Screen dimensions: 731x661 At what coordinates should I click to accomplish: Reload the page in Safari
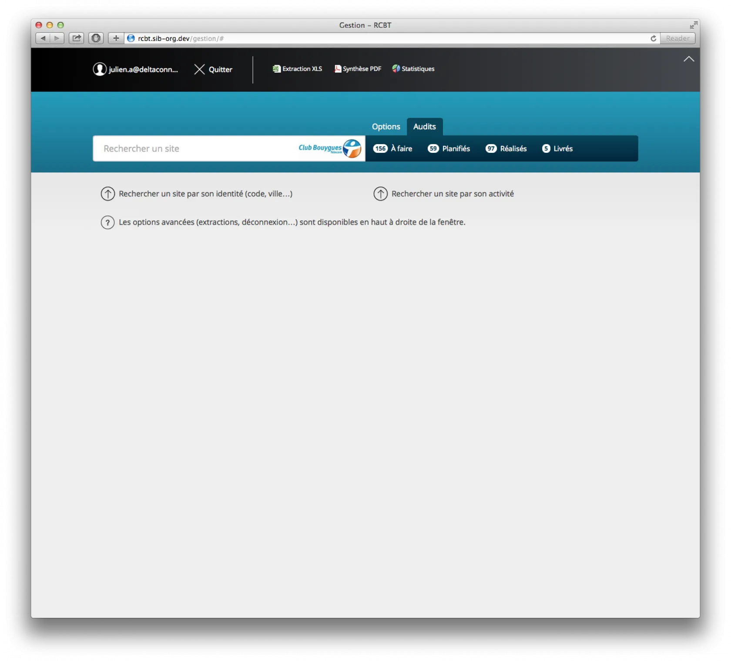click(653, 38)
